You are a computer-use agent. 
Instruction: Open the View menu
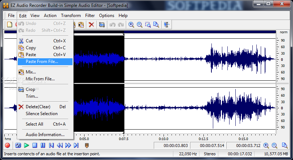(x=35, y=16)
